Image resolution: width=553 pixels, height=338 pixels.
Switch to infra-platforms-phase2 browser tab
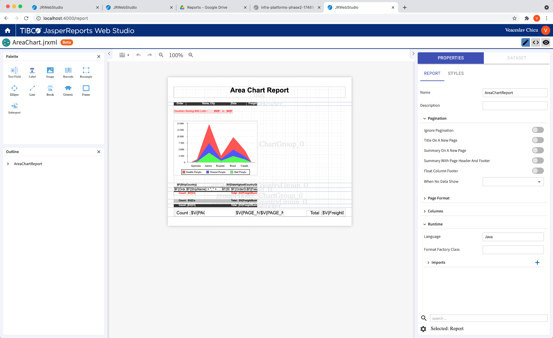287,7
